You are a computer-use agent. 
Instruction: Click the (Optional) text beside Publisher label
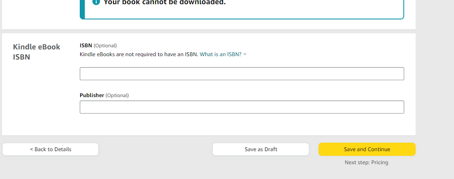(x=117, y=95)
